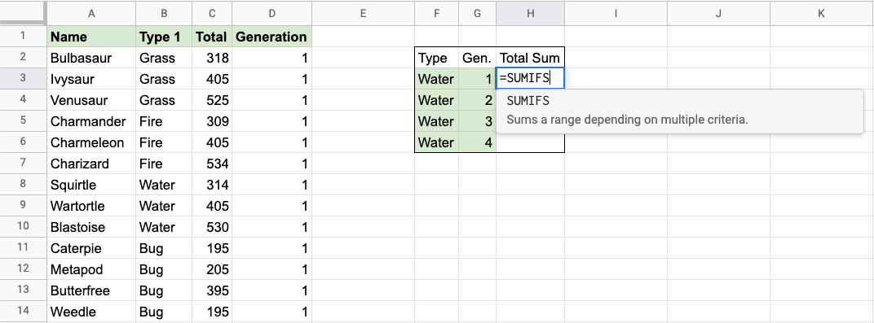Select the SUMIFS autocomplete suggestion
This screenshot has height=323, width=874.
coord(679,111)
